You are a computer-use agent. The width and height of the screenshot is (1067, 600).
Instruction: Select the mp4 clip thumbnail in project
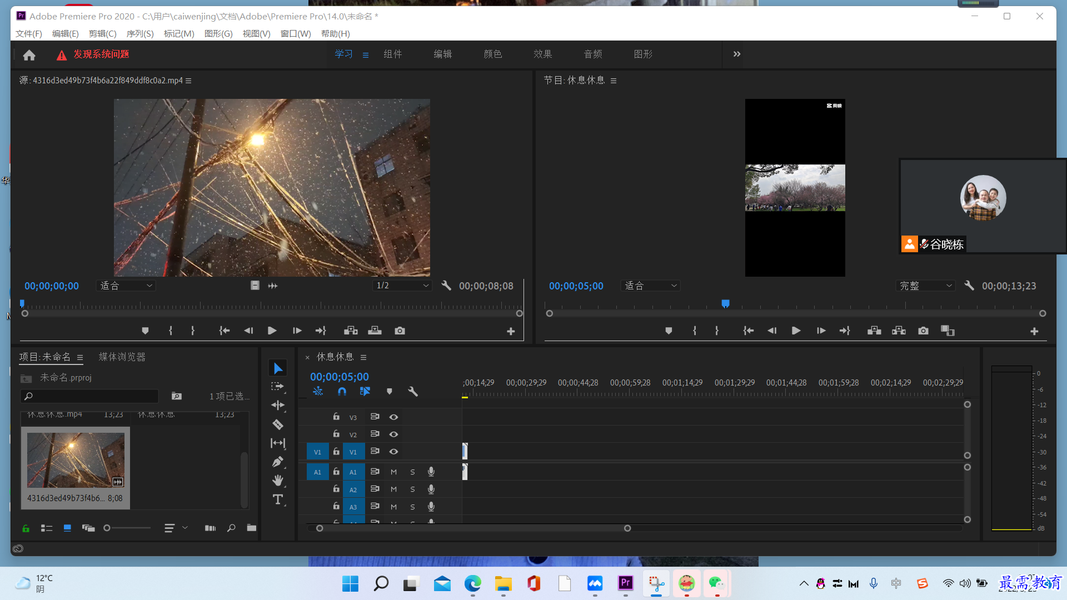pyautogui.click(x=76, y=461)
